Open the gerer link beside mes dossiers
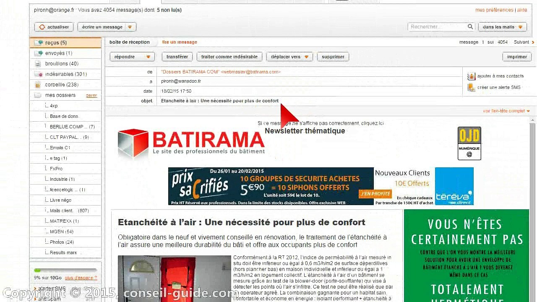Viewport: 537px width, 302px height. 91,96
